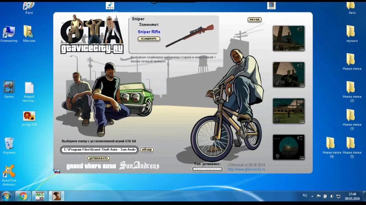Open the Новая папка folder icon
The width and height of the screenshot is (366, 205).
pyautogui.click(x=352, y=62)
